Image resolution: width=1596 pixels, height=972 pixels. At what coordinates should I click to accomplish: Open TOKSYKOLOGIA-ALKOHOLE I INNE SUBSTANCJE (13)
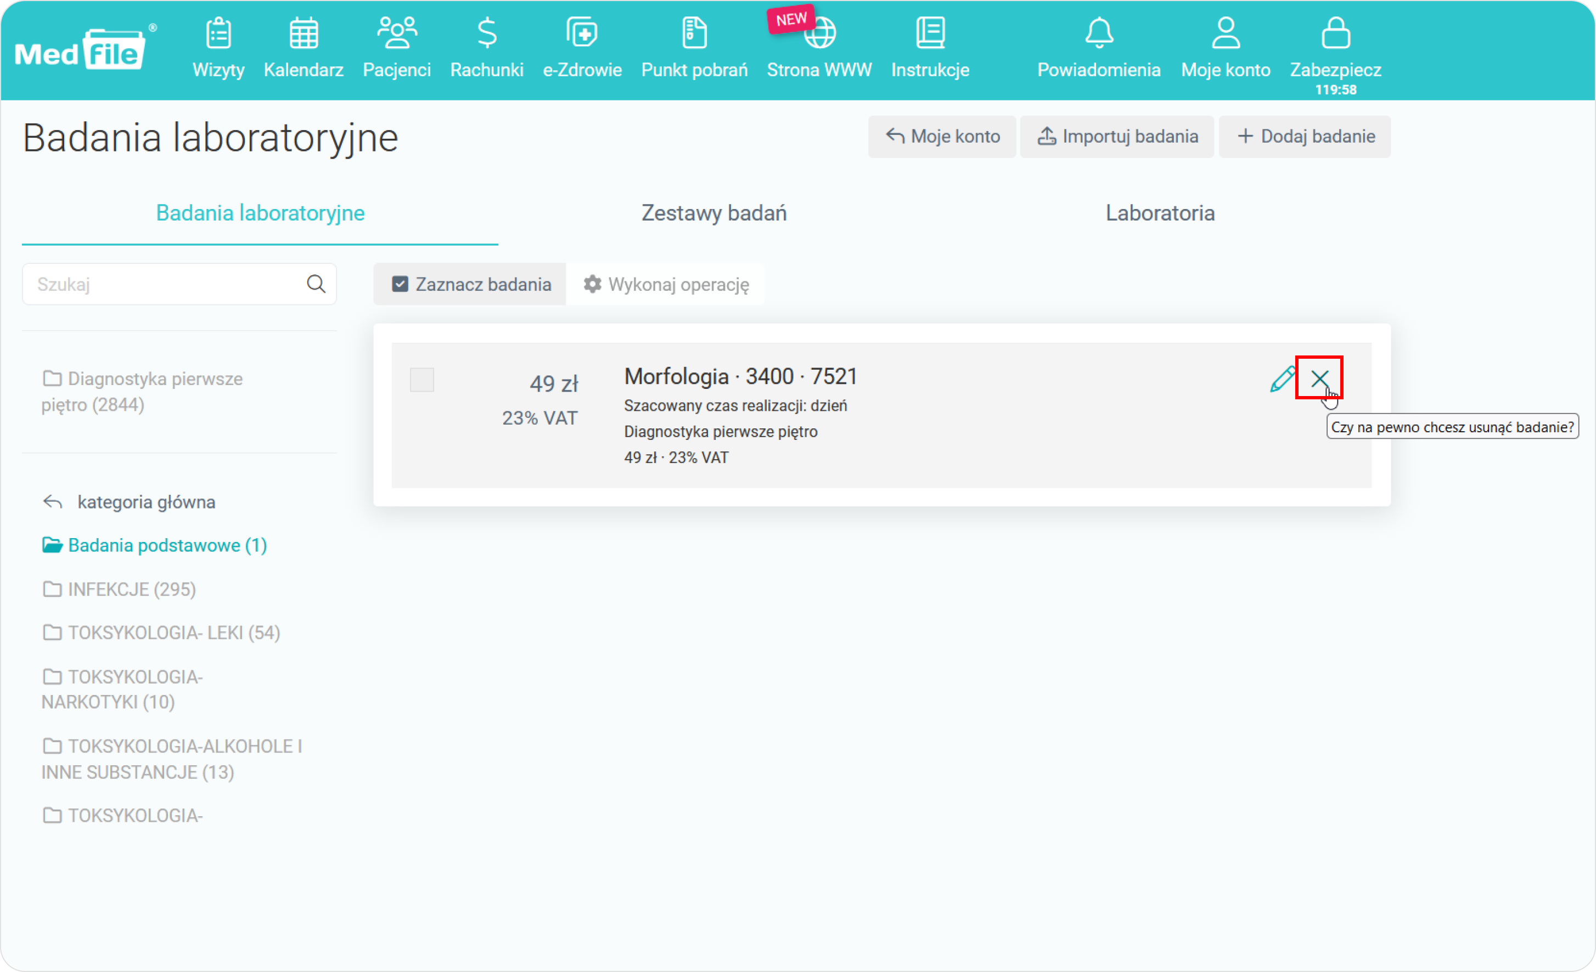172,759
